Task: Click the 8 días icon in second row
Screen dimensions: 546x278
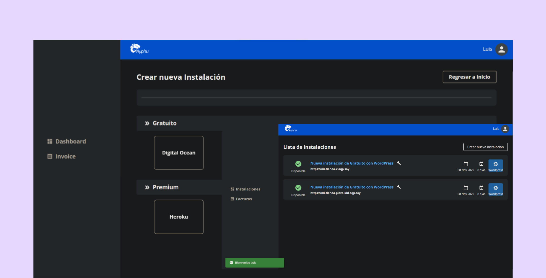Action: coord(481,188)
